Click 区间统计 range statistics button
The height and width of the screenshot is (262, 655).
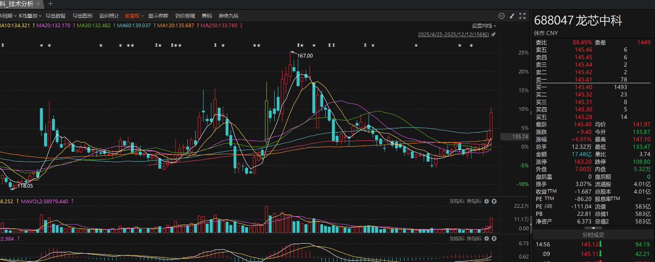click(x=109, y=16)
